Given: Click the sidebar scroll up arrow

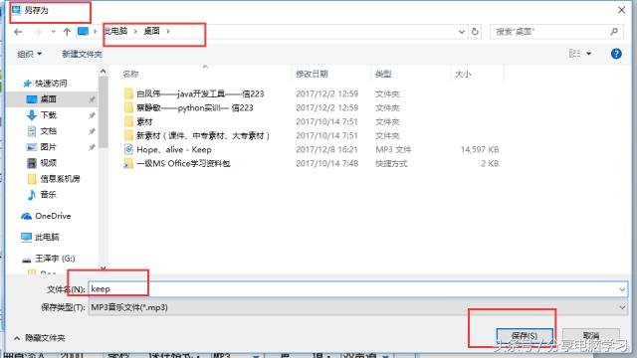Looking at the screenshot, I should pos(103,72).
